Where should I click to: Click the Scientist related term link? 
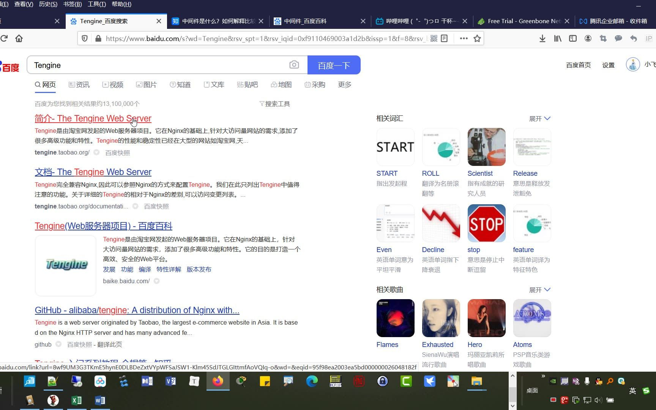[x=480, y=173]
